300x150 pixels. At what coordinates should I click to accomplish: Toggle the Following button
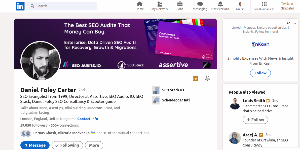[67, 145]
